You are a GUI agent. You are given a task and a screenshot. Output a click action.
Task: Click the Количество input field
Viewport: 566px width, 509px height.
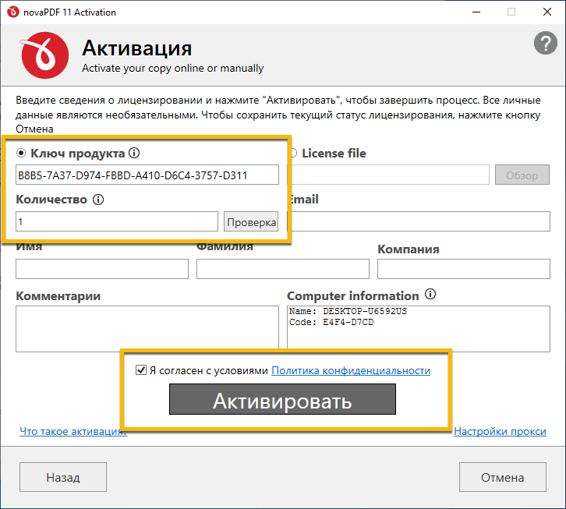[117, 221]
